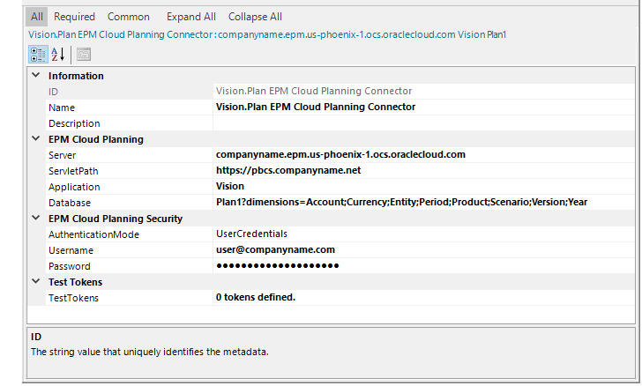
Task: Select the Password property label
Action: (x=69, y=266)
